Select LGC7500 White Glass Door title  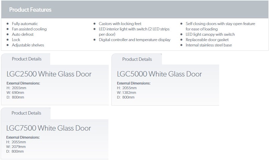click(x=49, y=128)
